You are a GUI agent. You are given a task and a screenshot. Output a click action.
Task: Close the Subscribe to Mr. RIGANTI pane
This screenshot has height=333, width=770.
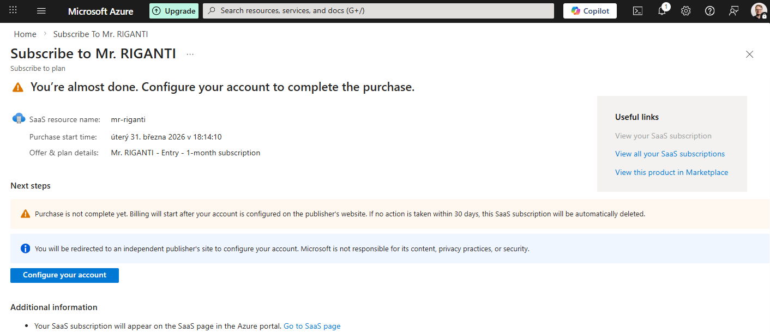pos(750,54)
